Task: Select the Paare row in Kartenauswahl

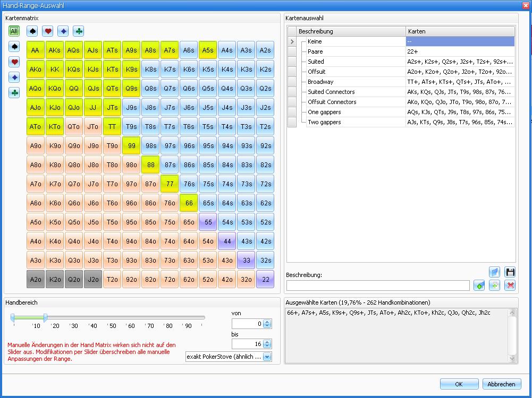Action: coord(401,51)
